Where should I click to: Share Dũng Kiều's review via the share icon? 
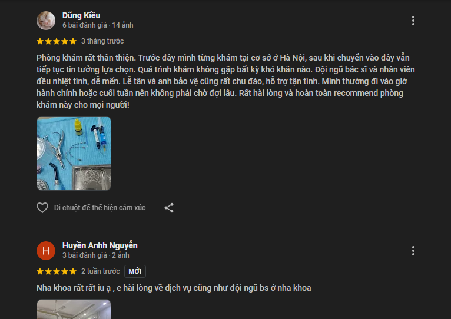169,208
